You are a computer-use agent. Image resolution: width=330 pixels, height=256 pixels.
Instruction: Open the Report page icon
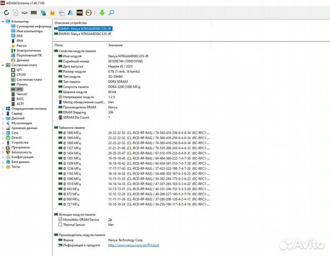point(15,12)
